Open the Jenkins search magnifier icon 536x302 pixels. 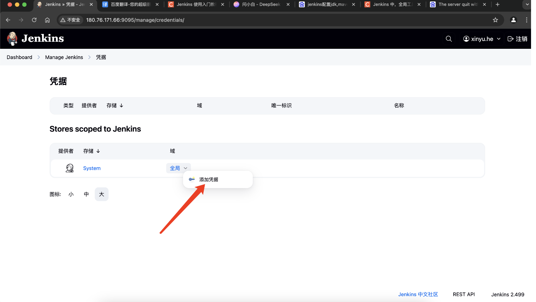click(x=449, y=39)
